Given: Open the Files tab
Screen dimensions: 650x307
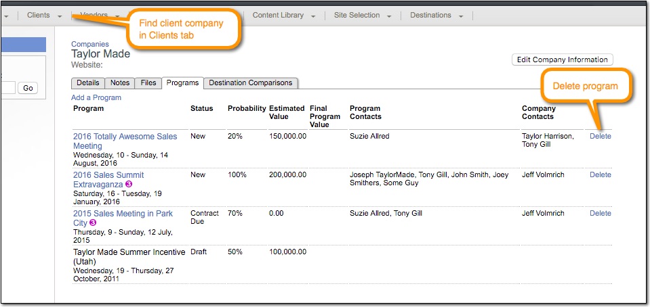Looking at the screenshot, I should coord(148,82).
